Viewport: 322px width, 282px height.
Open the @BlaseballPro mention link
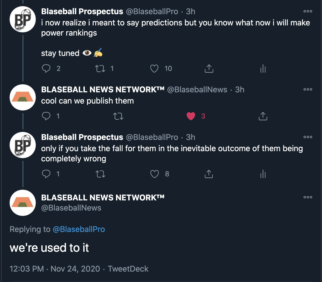(79, 229)
